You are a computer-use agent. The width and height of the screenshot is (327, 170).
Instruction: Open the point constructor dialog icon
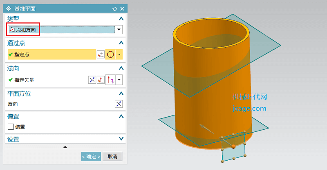point(101,54)
